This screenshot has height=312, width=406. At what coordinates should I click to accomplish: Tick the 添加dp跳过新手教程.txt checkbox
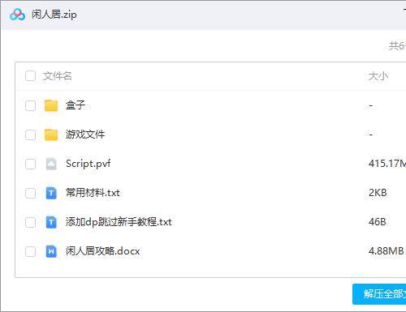[30, 222]
